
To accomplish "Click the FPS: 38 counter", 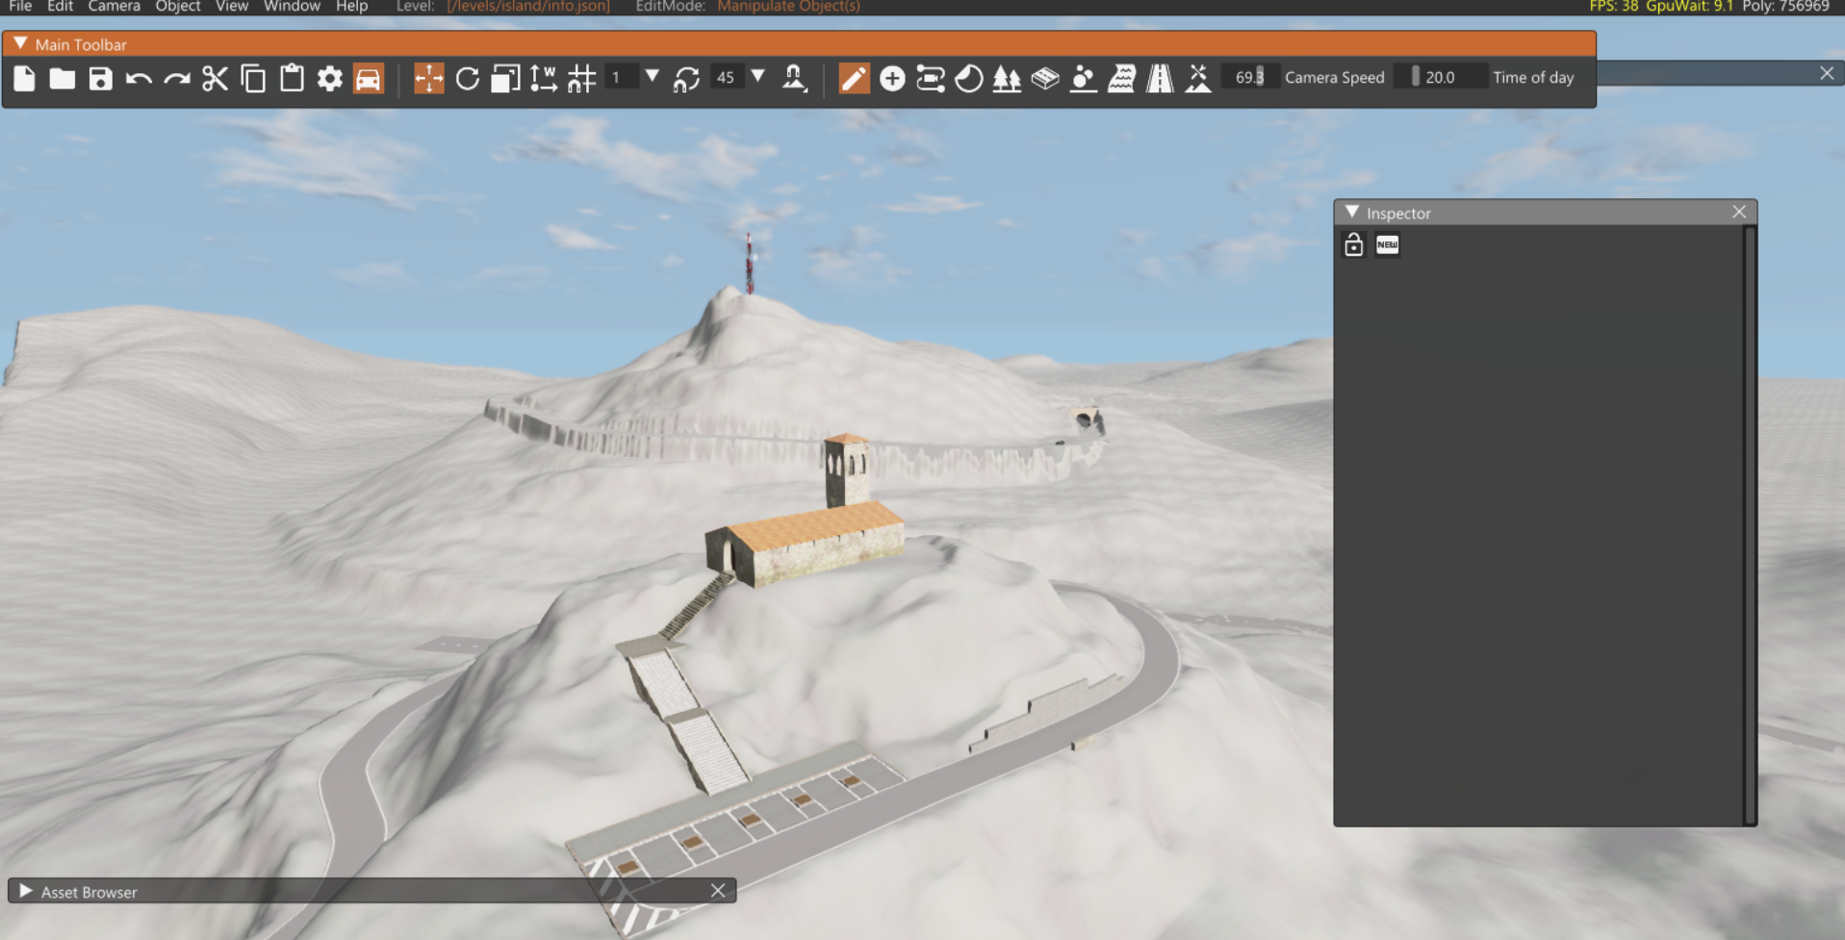I will pos(1613,7).
